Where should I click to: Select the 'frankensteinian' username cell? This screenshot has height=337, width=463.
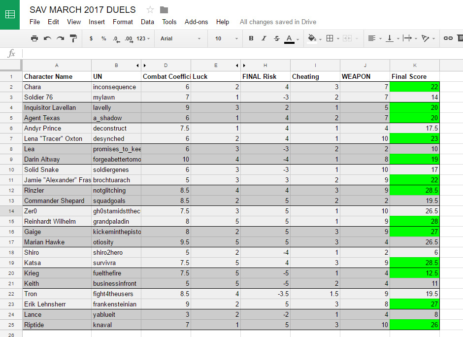pyautogui.click(x=116, y=304)
